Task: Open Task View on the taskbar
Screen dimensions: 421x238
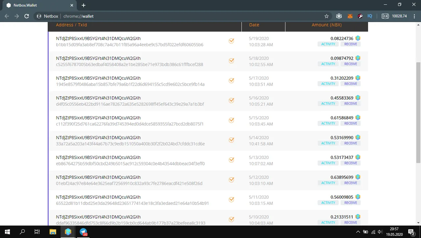Action: click(37, 232)
